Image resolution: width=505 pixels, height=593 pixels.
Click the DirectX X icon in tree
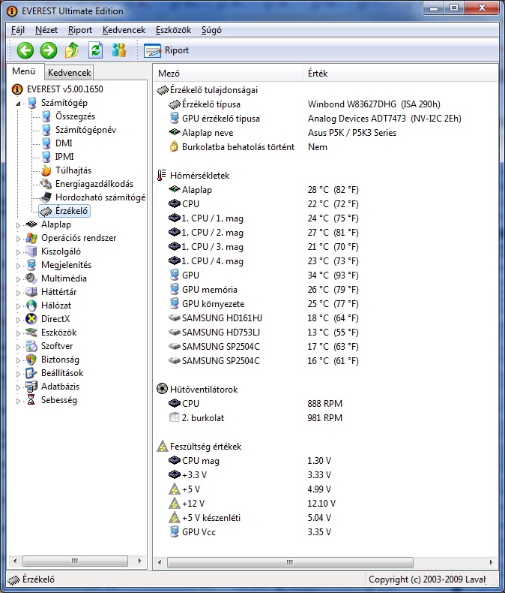click(31, 319)
